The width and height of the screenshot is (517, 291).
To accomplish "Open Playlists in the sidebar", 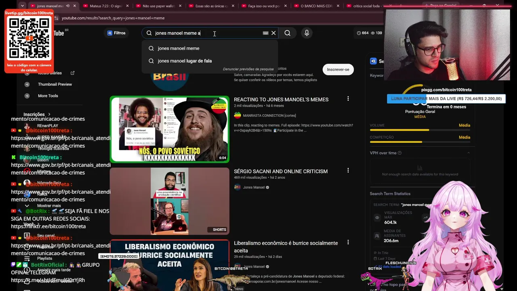I will click(x=44, y=258).
